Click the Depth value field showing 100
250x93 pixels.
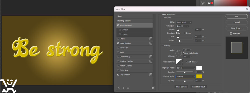point(198,30)
